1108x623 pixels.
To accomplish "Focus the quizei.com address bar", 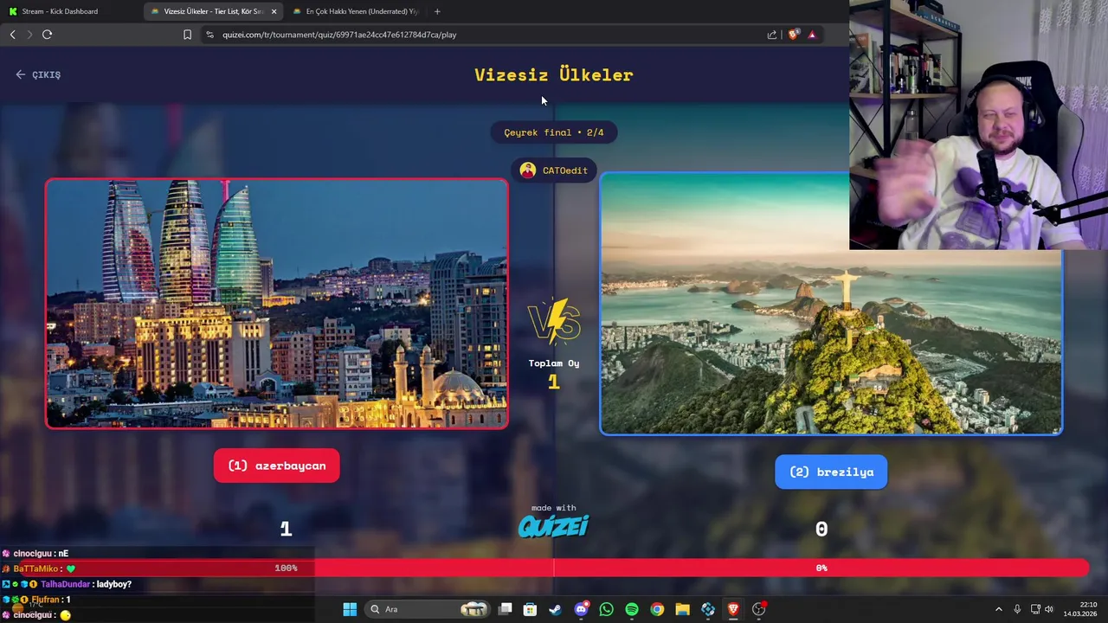I will (x=485, y=35).
